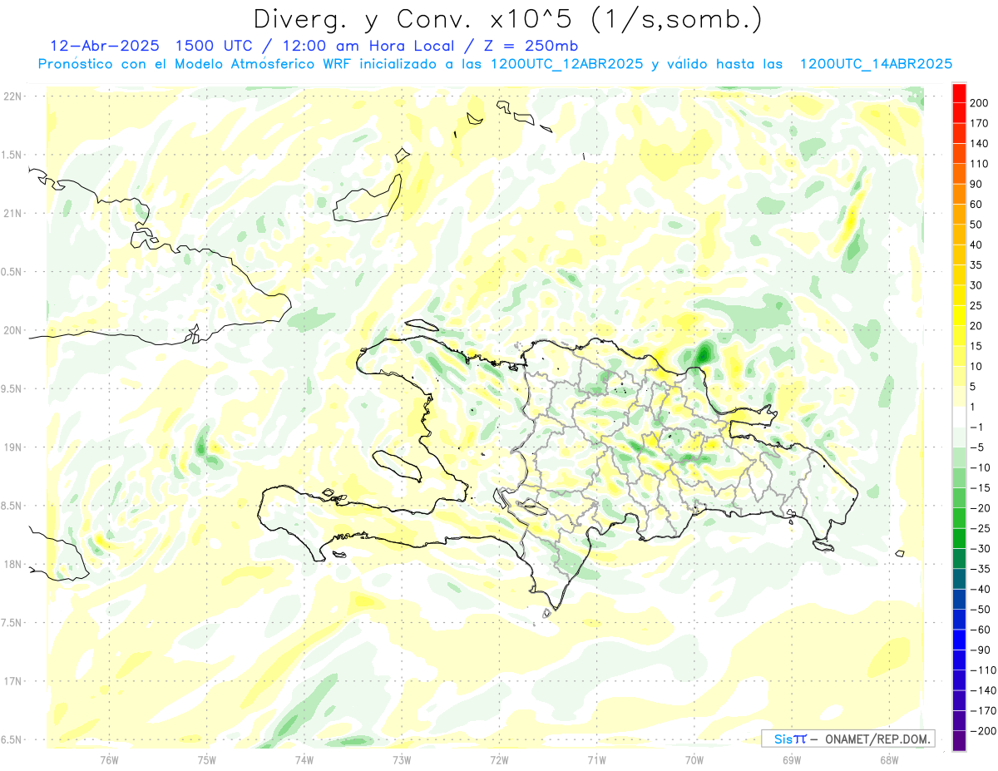998x771 pixels.
Task: Click the '8.5N' latitude label
Action: click(x=12, y=506)
